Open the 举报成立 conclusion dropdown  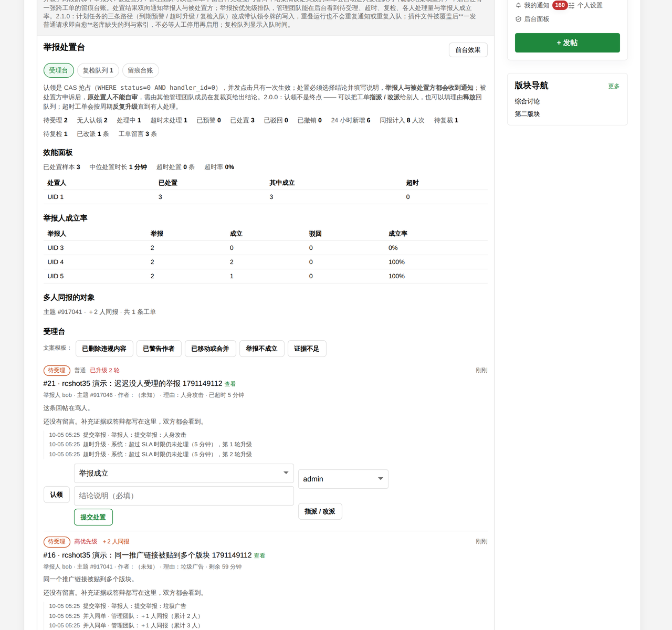184,473
